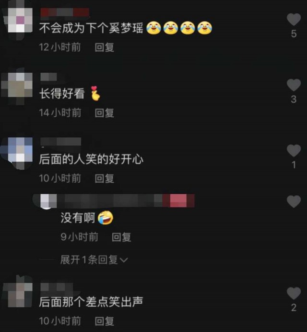This screenshot has width=307, height=332.
Task: Tap heart on 后面的人笑的好开心 comment
Action: (x=294, y=151)
